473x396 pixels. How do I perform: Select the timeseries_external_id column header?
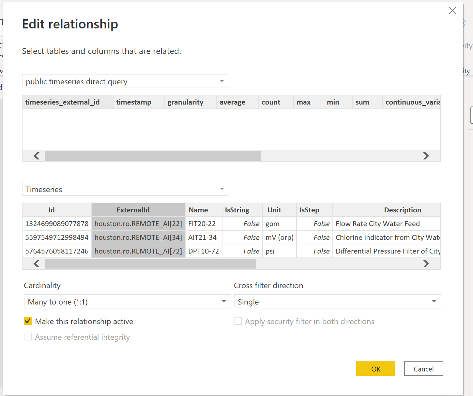click(62, 102)
